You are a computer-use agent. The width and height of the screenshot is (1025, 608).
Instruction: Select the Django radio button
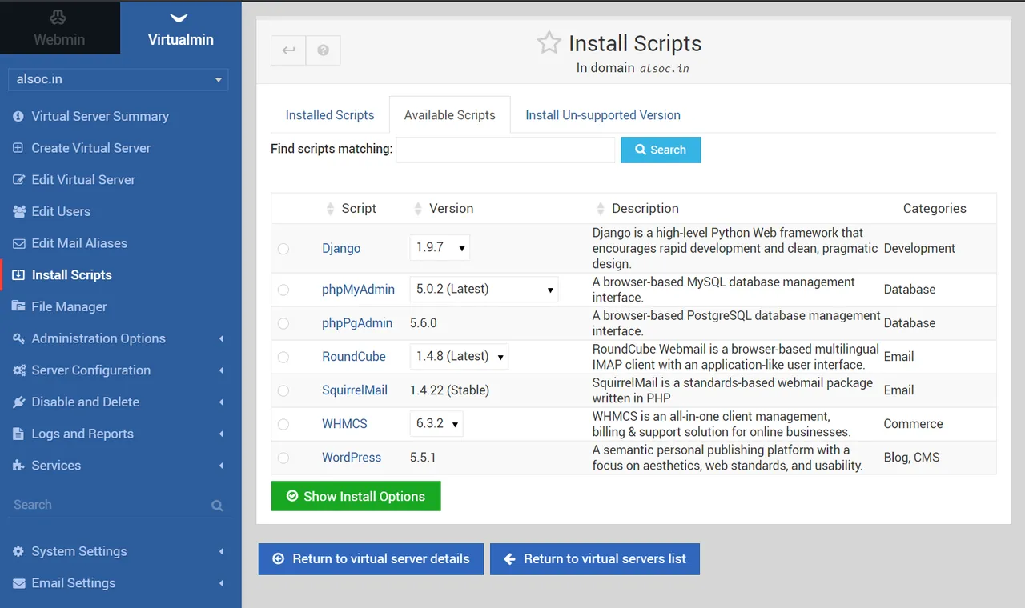pos(283,249)
